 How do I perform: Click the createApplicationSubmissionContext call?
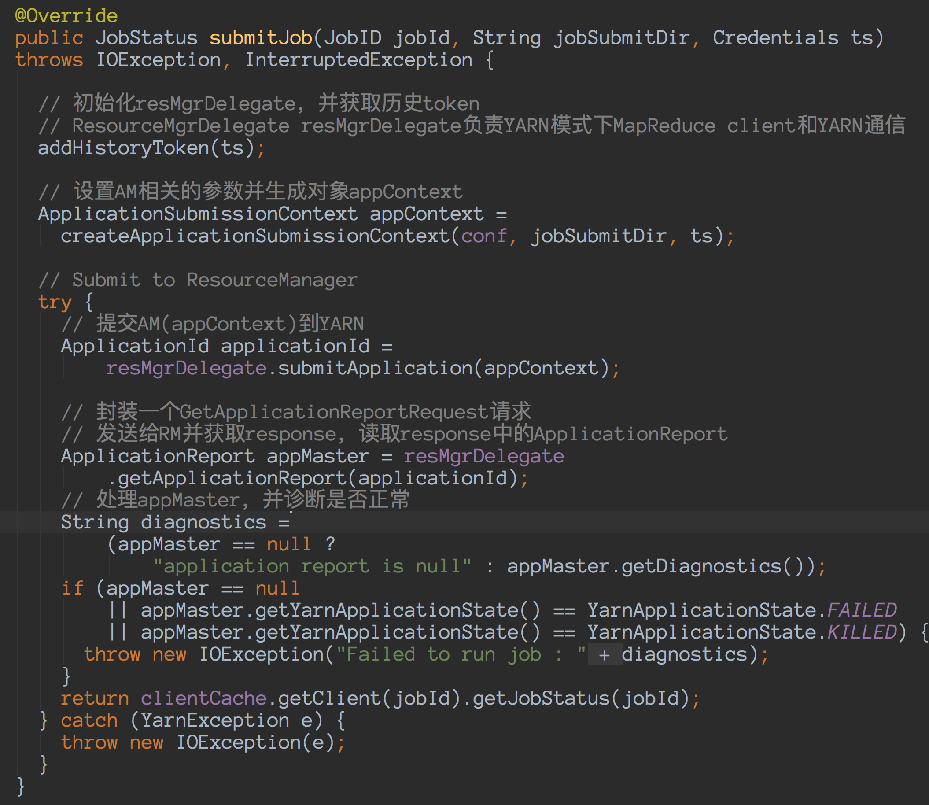click(255, 236)
